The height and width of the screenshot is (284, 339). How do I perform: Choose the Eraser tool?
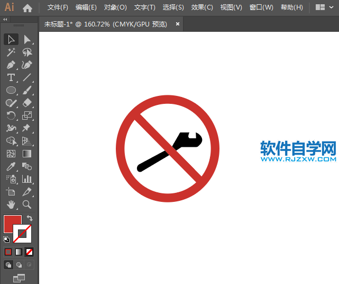tap(27, 103)
